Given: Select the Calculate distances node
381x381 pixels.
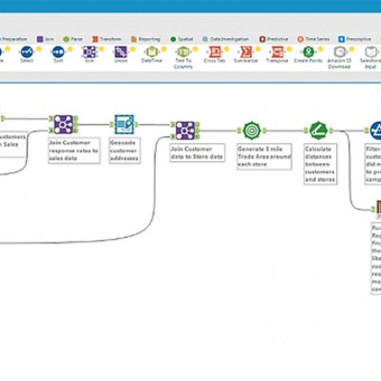Looking at the screenshot, I should pos(319,131).
